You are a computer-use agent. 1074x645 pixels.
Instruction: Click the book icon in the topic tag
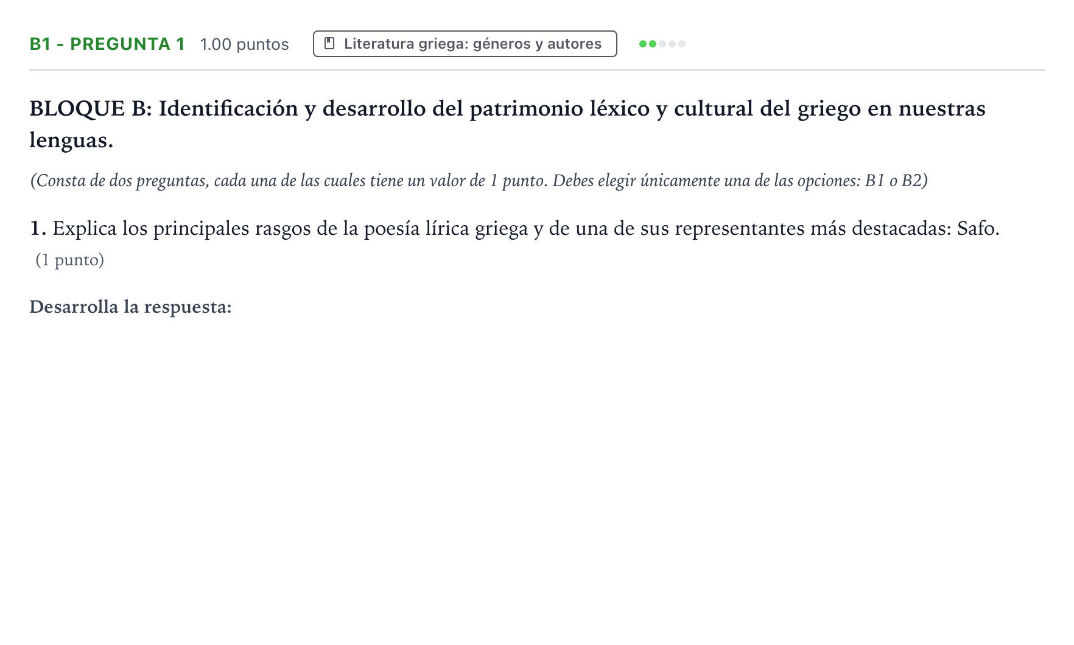[329, 44]
